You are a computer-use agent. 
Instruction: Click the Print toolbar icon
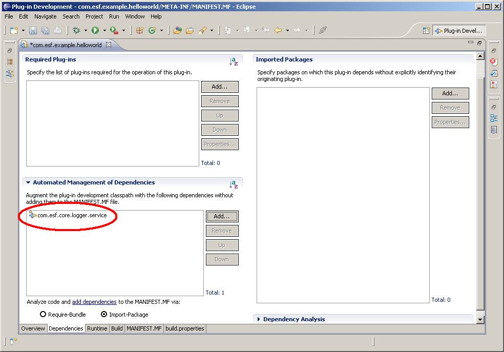57,31
